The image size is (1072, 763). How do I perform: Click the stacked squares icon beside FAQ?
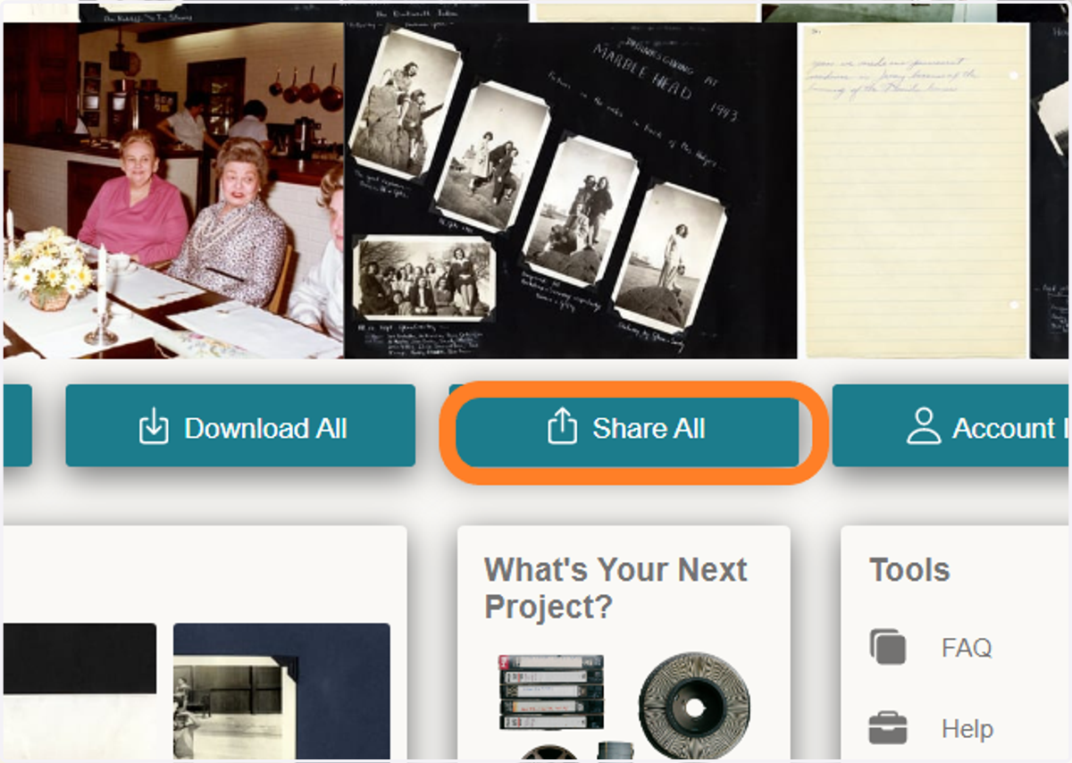point(887,646)
